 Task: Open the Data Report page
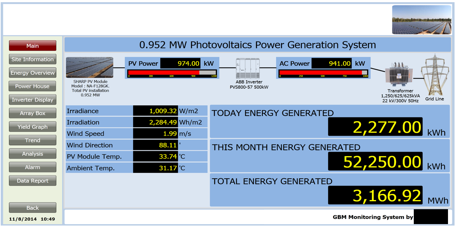[32, 181]
